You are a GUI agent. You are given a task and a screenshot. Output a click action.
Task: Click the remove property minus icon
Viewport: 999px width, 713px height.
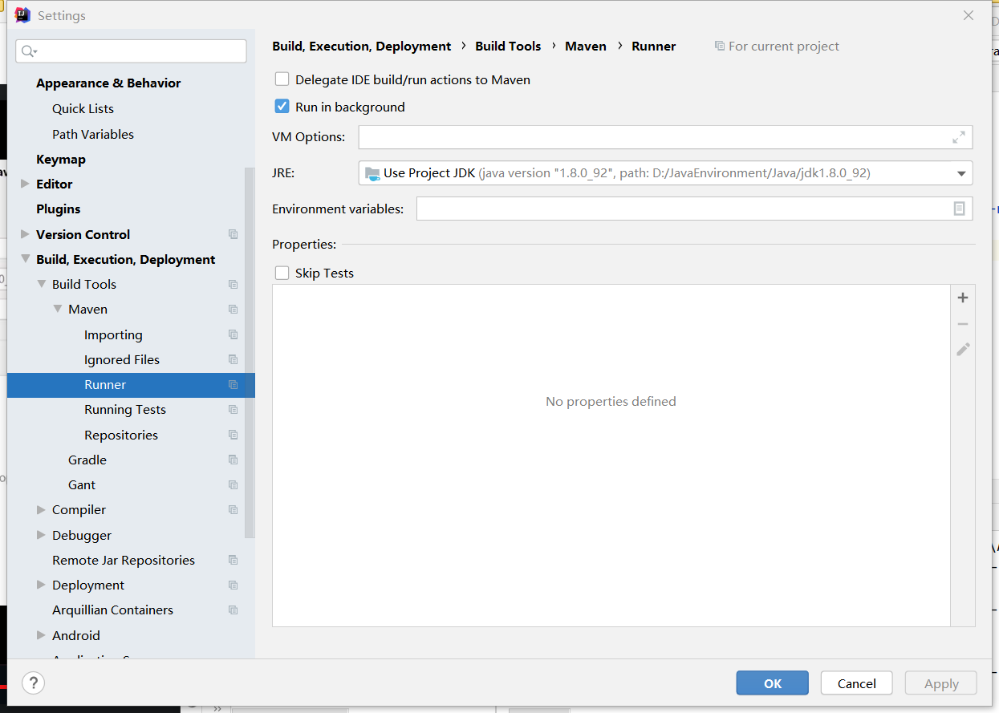click(x=963, y=324)
